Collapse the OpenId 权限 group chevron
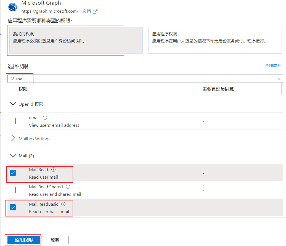Image resolution: width=286 pixels, height=246 pixels. pyautogui.click(x=13, y=103)
